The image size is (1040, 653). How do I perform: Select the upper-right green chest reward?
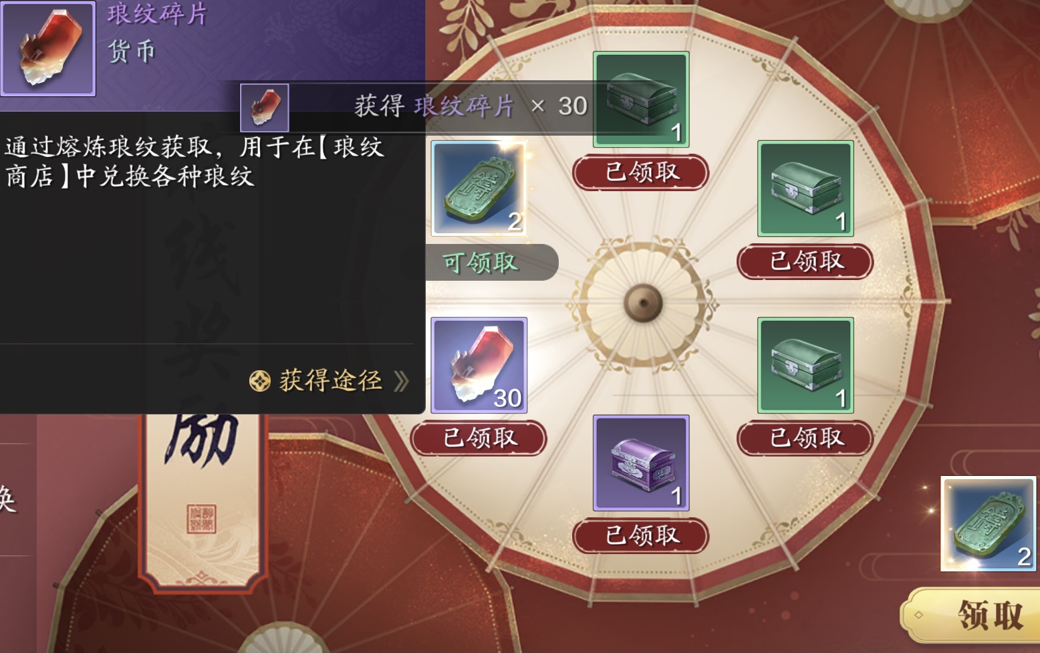tap(805, 188)
